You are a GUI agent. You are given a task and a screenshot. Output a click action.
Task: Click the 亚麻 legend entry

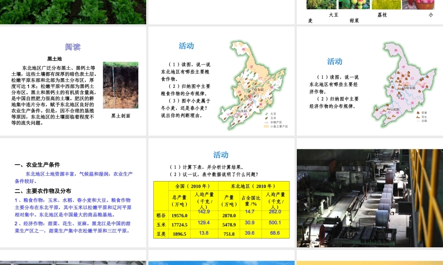click(422, 121)
